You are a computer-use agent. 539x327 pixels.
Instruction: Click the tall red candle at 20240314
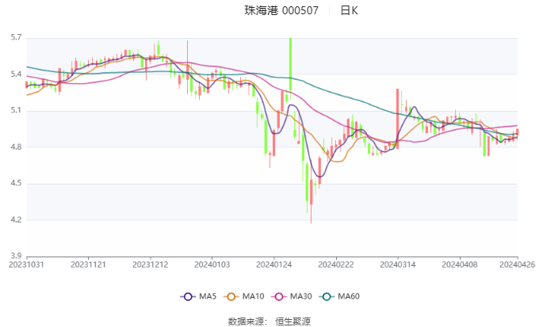(x=397, y=119)
